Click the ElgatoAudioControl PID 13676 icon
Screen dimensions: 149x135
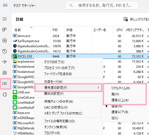15,46
